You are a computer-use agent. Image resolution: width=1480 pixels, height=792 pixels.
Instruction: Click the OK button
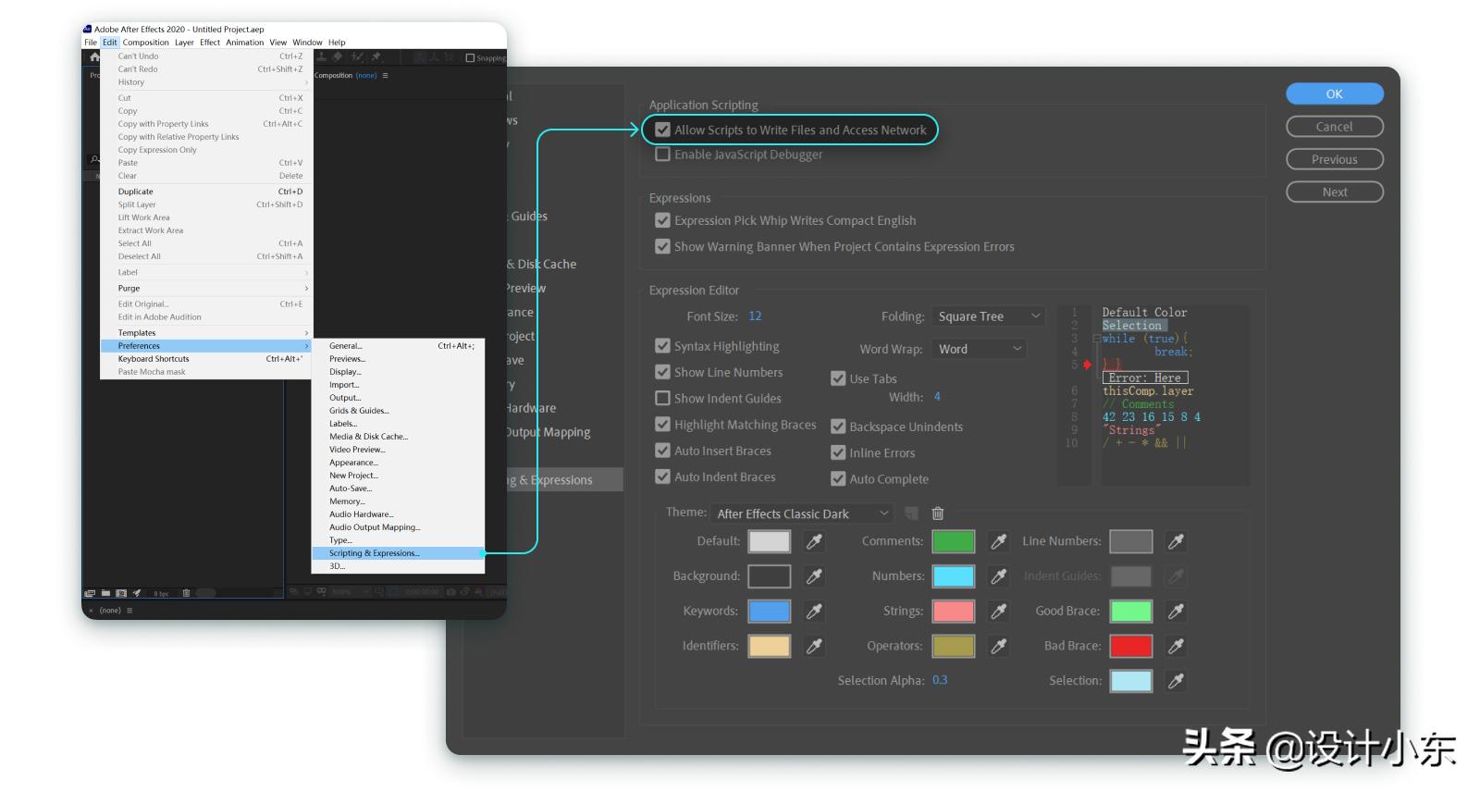pyautogui.click(x=1335, y=94)
